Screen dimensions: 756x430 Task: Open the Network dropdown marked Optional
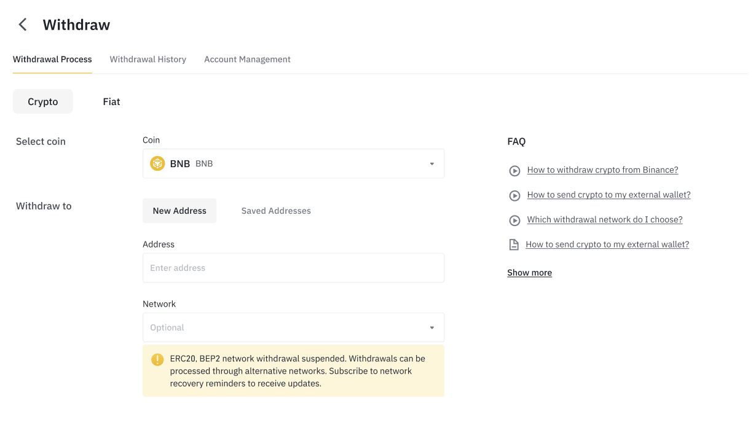tap(293, 327)
